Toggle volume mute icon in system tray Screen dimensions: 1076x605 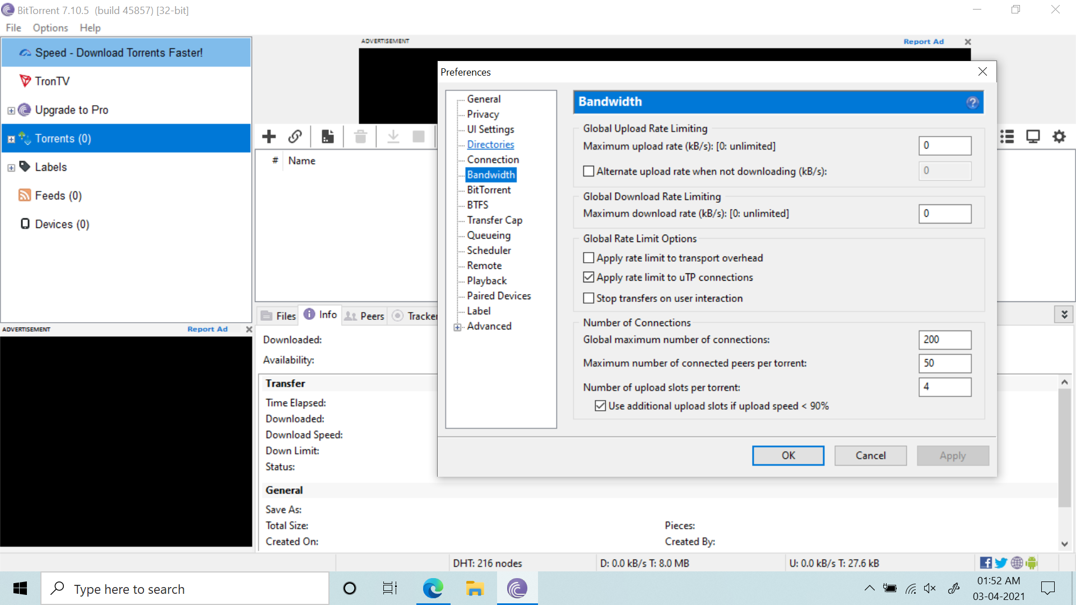[x=930, y=588]
